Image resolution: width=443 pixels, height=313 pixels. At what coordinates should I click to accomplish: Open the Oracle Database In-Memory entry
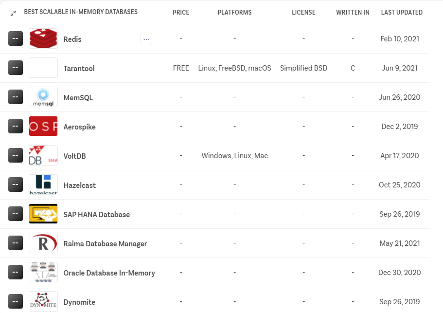click(109, 273)
